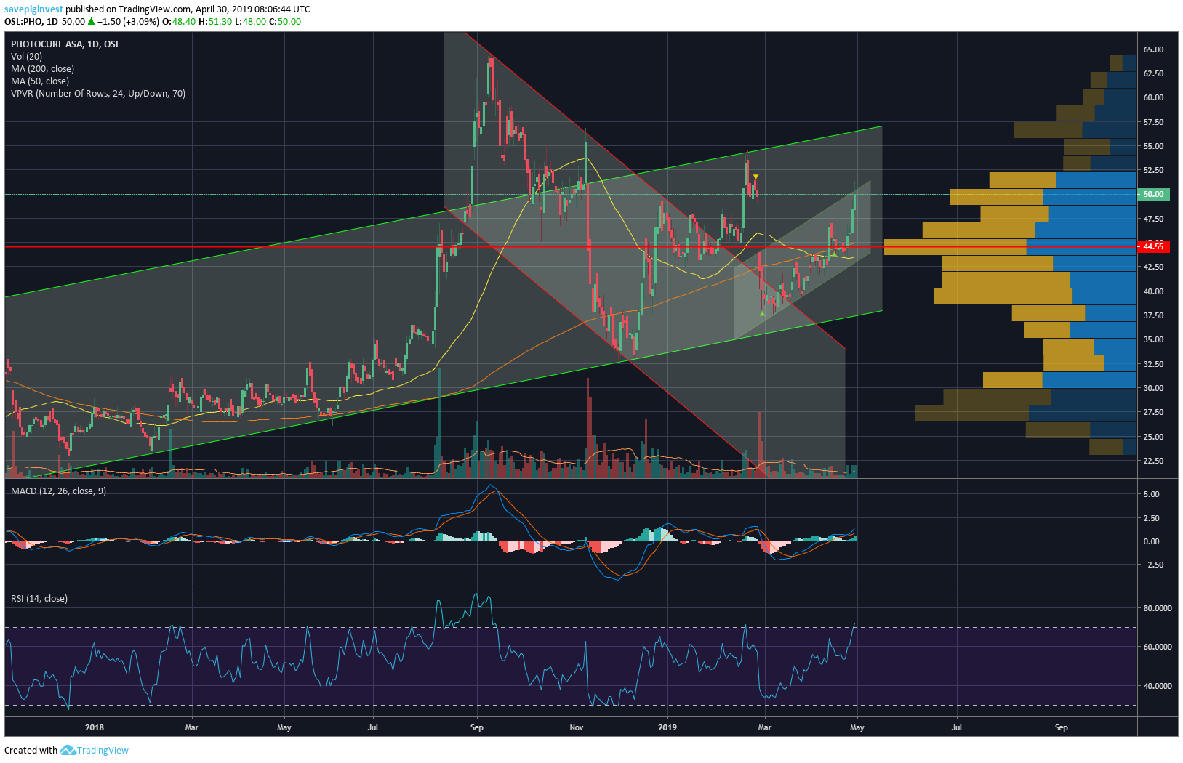Image resolution: width=1183 pixels, height=763 pixels.
Task: Click the TradingView cloud logo icon
Action: coord(68,750)
